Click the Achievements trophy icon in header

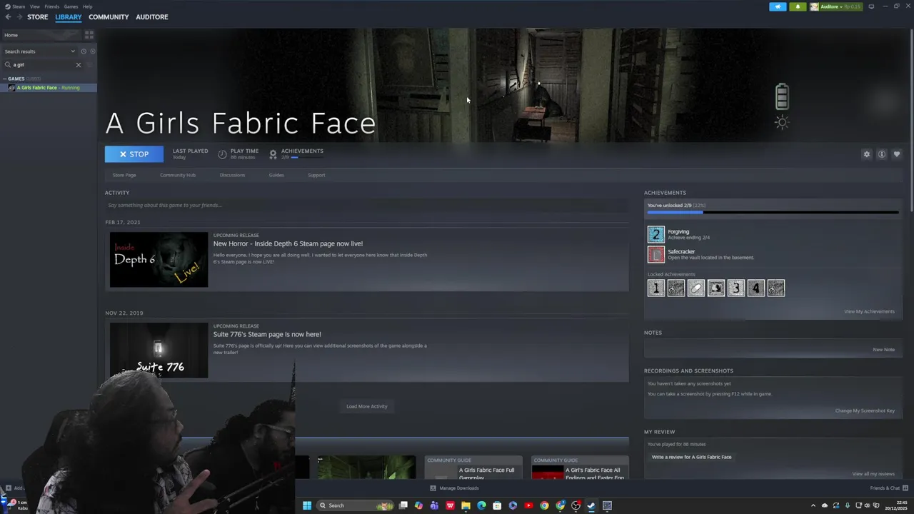click(273, 154)
